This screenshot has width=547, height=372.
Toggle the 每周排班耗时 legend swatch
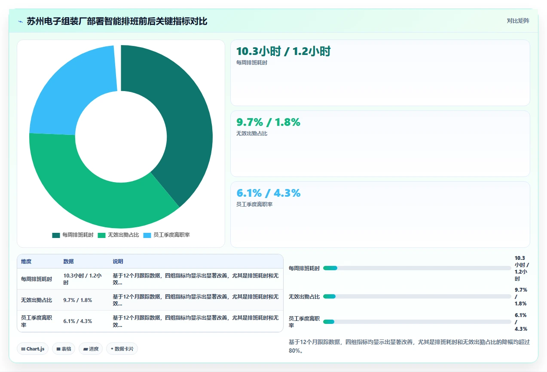[x=56, y=235]
